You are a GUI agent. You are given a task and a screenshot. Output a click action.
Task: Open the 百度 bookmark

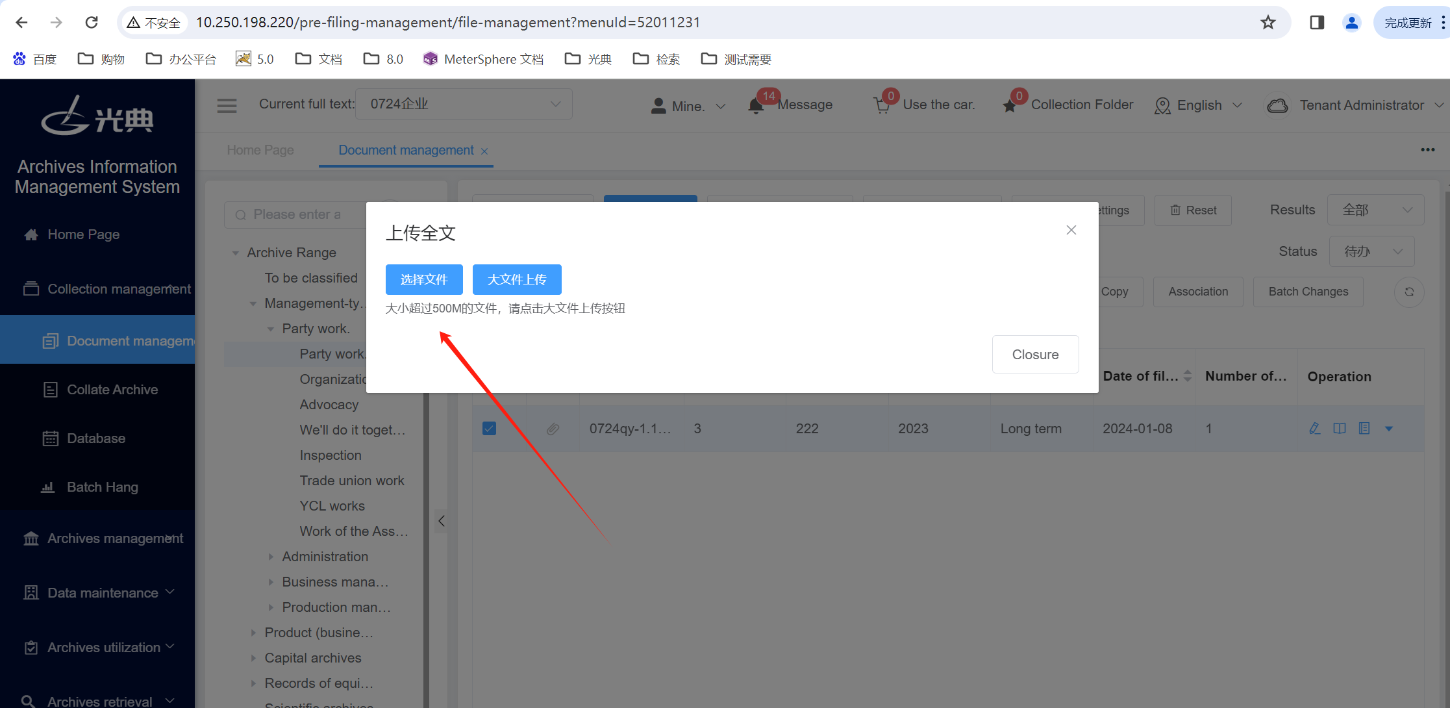coord(35,59)
